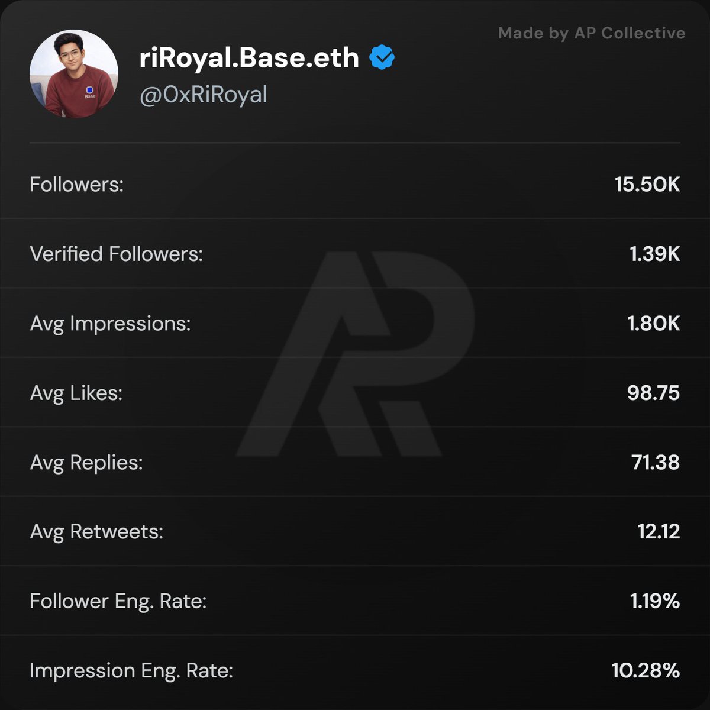Click the AP logo watermark
710x710 pixels.
coord(355,355)
